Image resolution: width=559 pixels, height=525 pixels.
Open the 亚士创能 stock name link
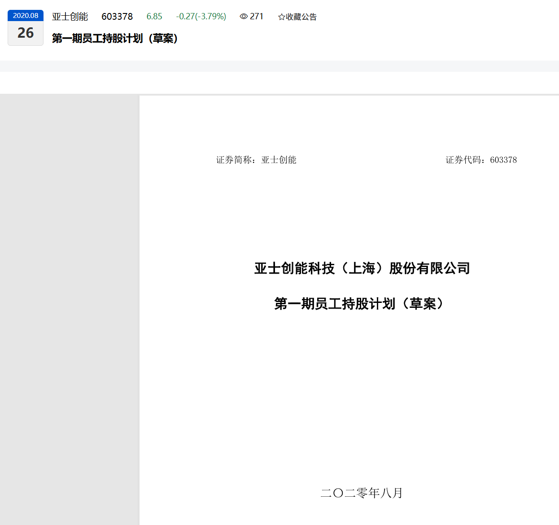click(x=70, y=17)
